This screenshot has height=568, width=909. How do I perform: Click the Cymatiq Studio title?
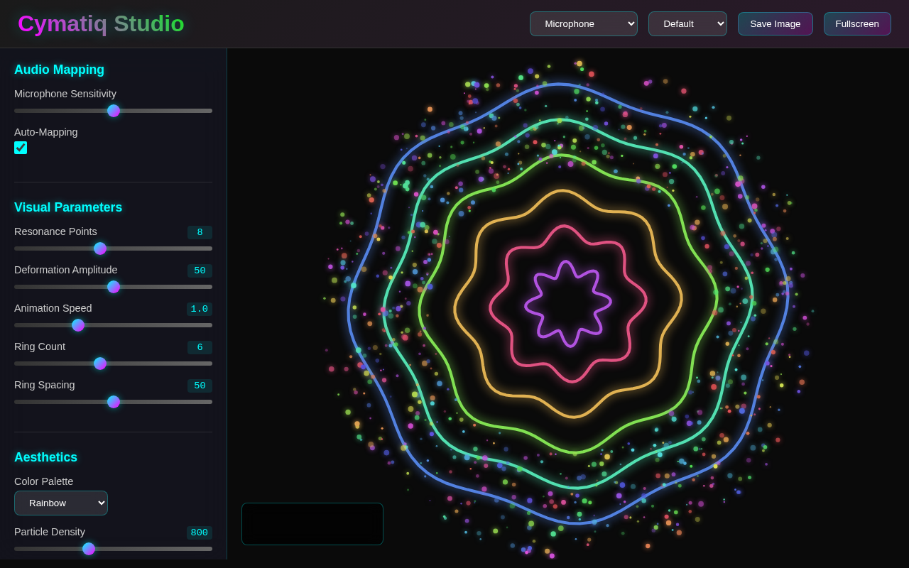click(x=102, y=23)
